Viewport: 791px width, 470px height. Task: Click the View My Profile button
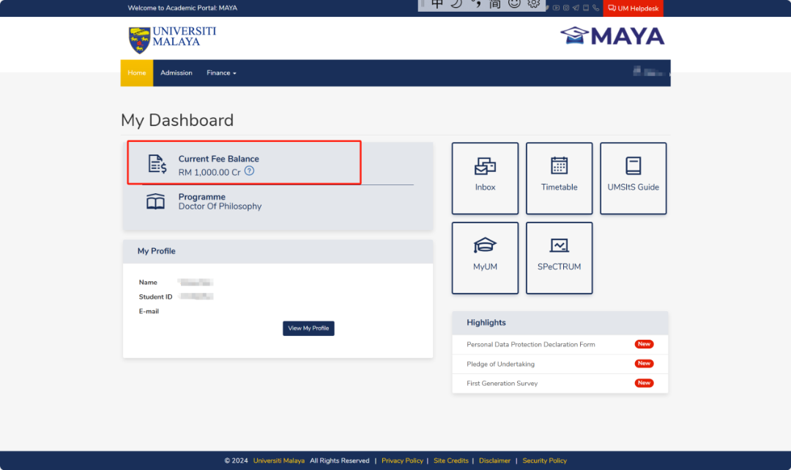coord(308,328)
